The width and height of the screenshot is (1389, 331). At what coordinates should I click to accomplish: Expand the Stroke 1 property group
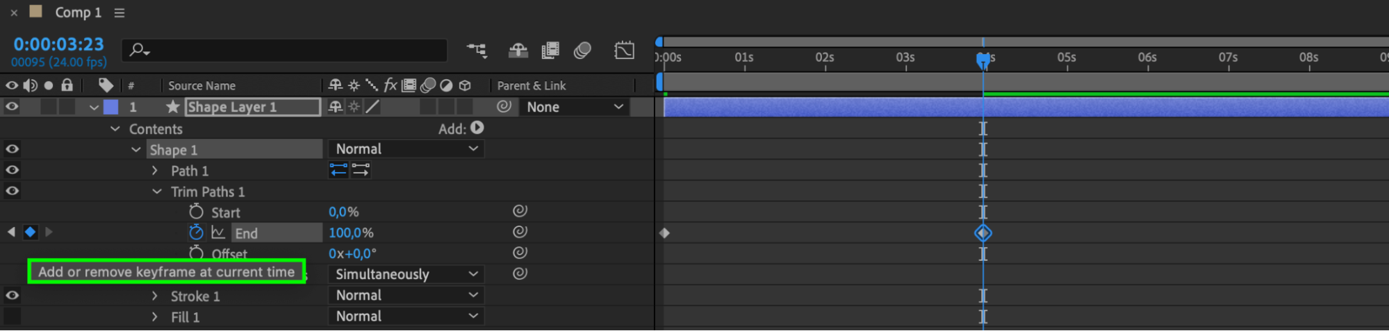click(155, 296)
